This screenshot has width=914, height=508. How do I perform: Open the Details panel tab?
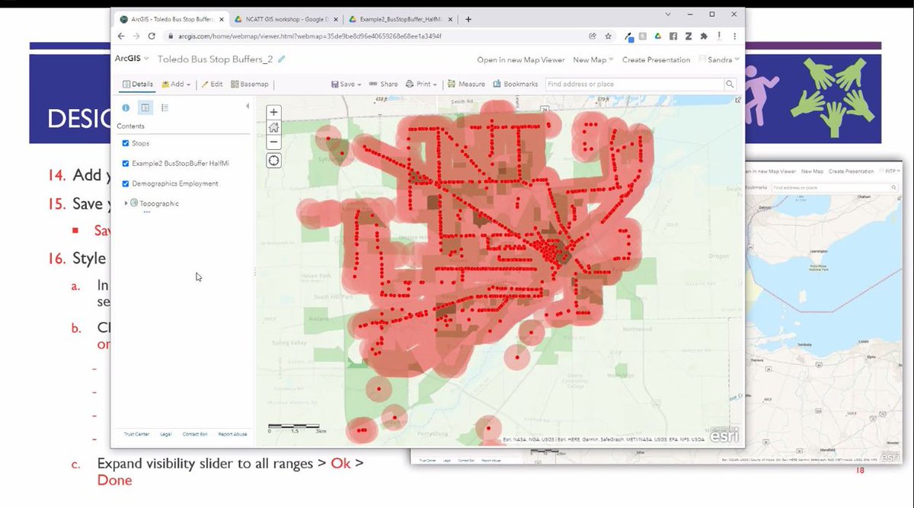(x=138, y=85)
